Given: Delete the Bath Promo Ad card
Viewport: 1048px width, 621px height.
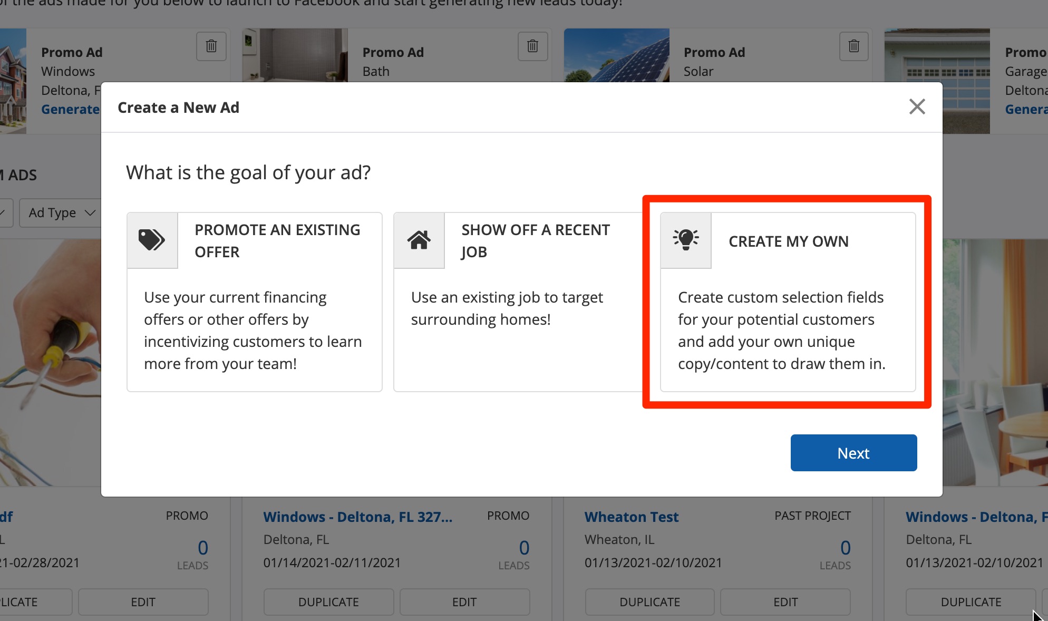Looking at the screenshot, I should [x=532, y=46].
